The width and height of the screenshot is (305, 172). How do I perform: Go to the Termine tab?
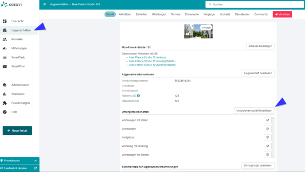tap(176, 14)
